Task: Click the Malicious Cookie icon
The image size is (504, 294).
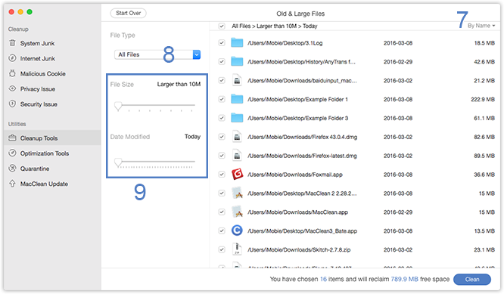Action: point(12,73)
